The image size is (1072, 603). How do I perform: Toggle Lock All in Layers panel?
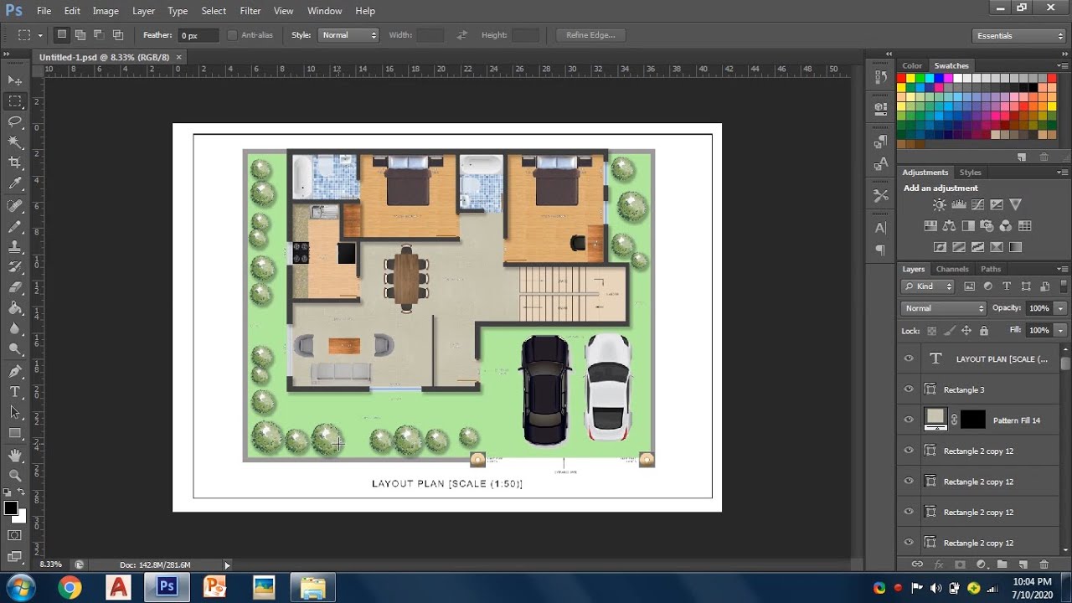[x=983, y=331]
